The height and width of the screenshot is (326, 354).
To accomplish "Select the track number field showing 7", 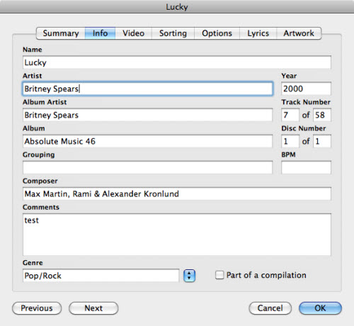I will click(290, 115).
